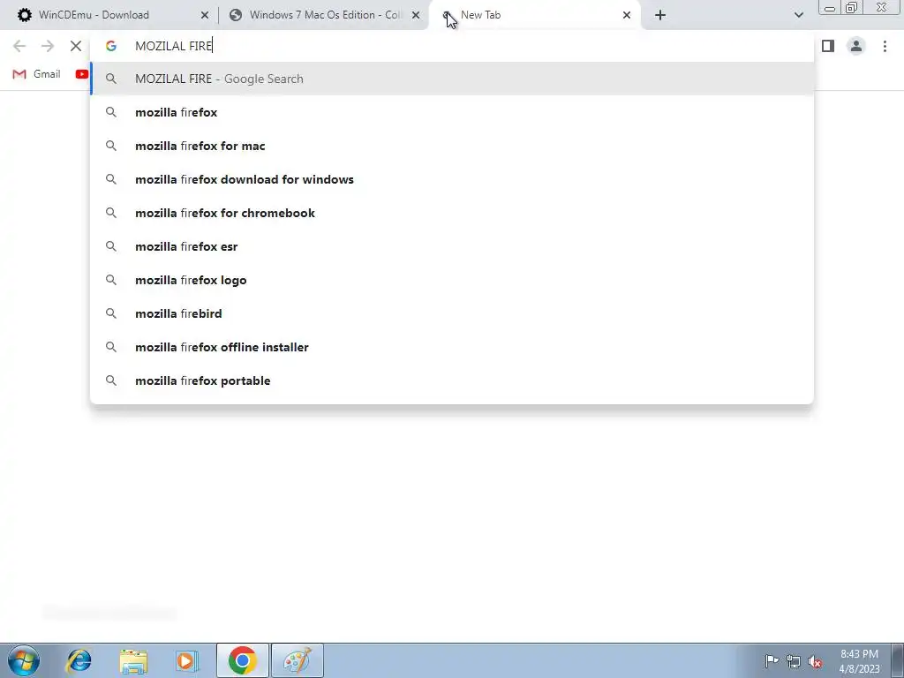904x678 pixels.
Task: Open Chrome's three-dot menu
Action: pyautogui.click(x=885, y=46)
